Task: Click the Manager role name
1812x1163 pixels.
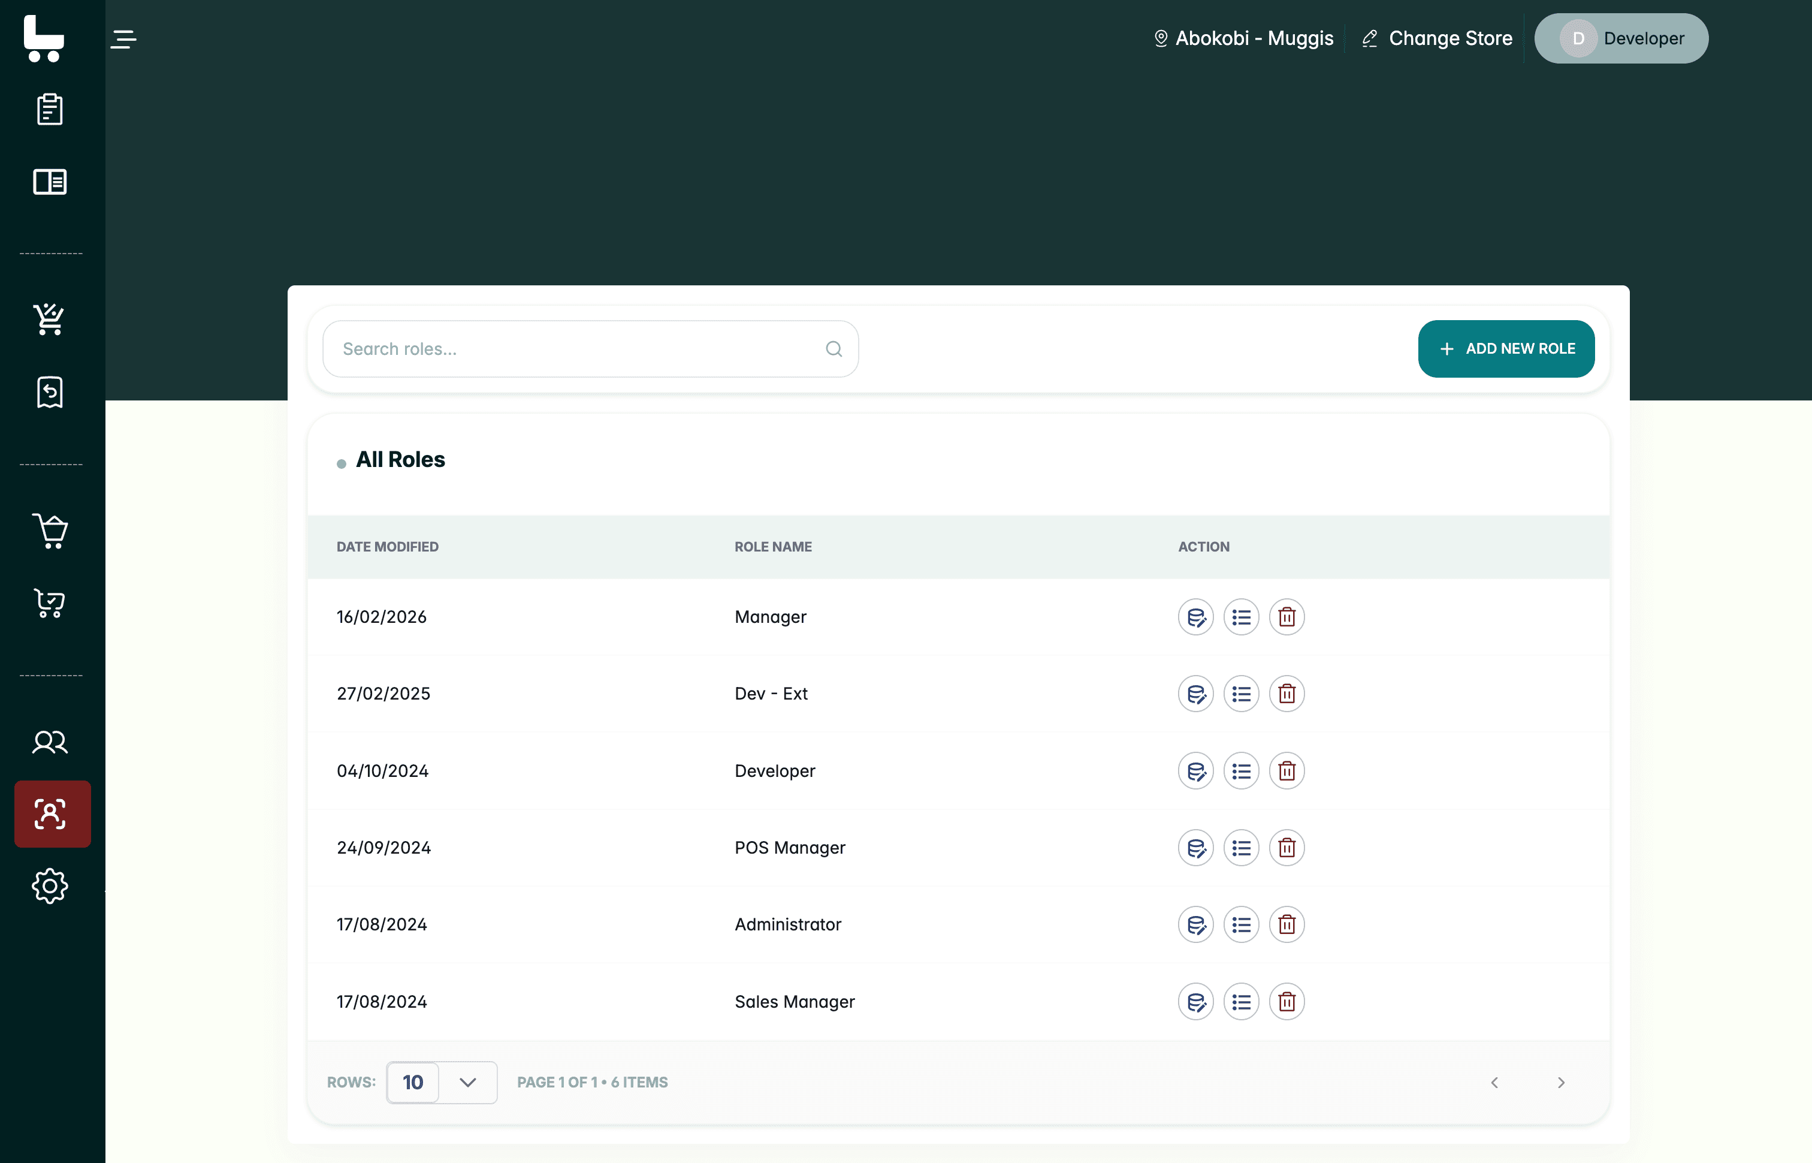Action: click(771, 617)
